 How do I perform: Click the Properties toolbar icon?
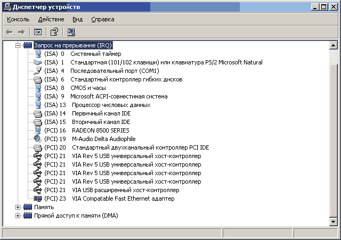pos(54,32)
